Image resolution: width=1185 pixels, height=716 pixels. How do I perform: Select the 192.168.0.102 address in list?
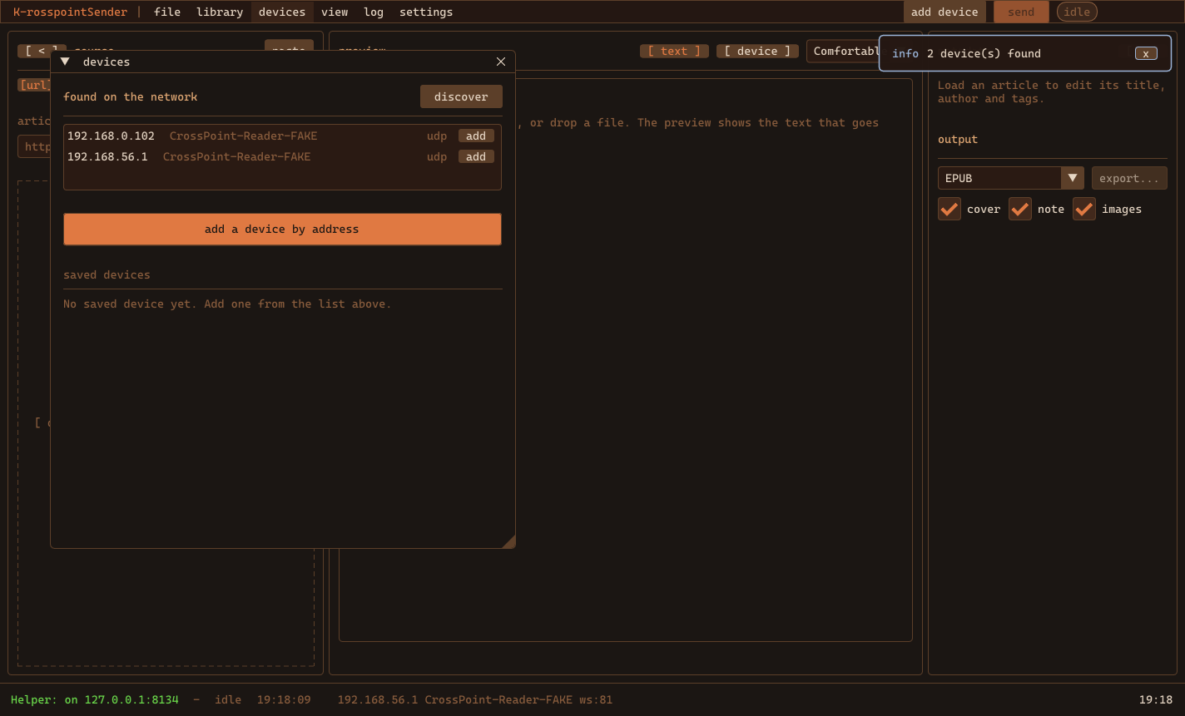point(111,136)
